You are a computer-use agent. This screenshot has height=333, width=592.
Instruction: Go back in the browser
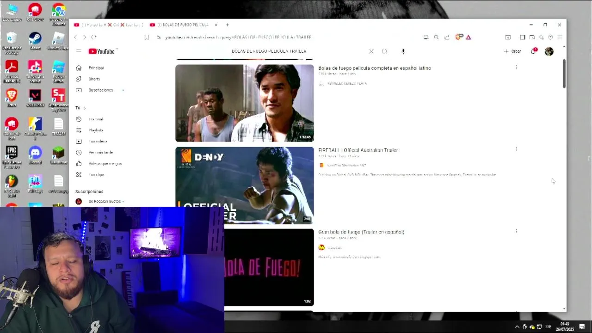(x=75, y=37)
